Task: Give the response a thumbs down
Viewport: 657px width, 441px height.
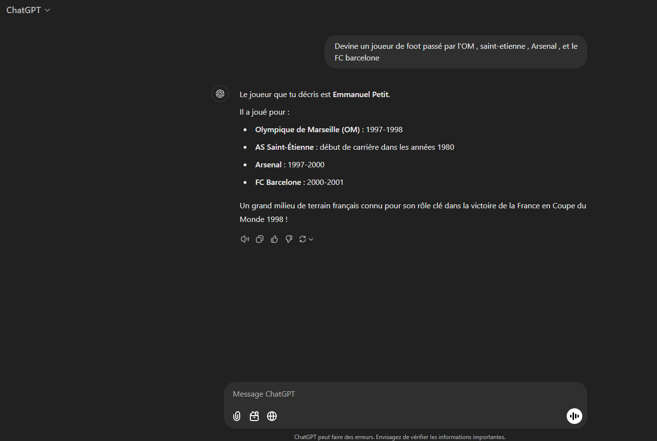Action: coord(289,239)
